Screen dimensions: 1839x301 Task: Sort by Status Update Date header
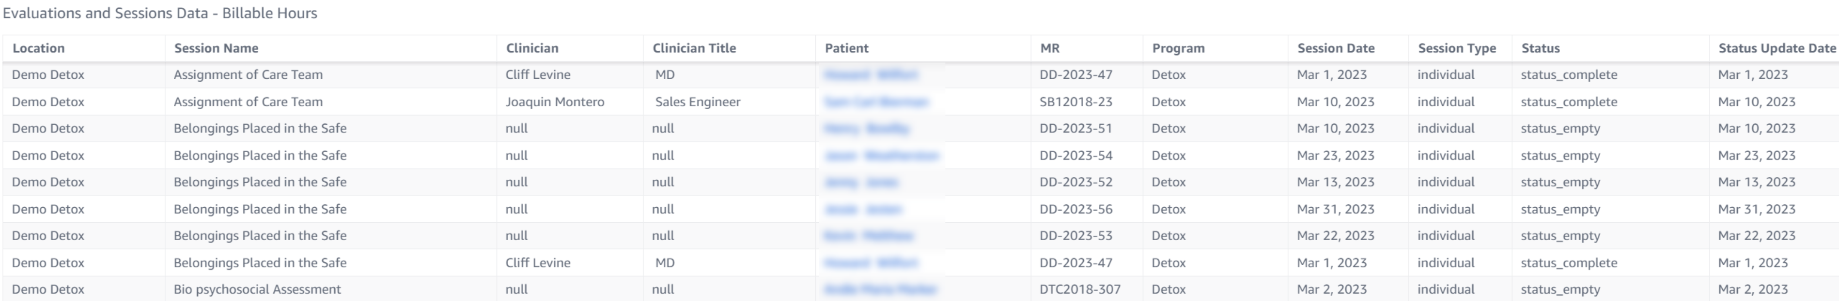point(1776,48)
